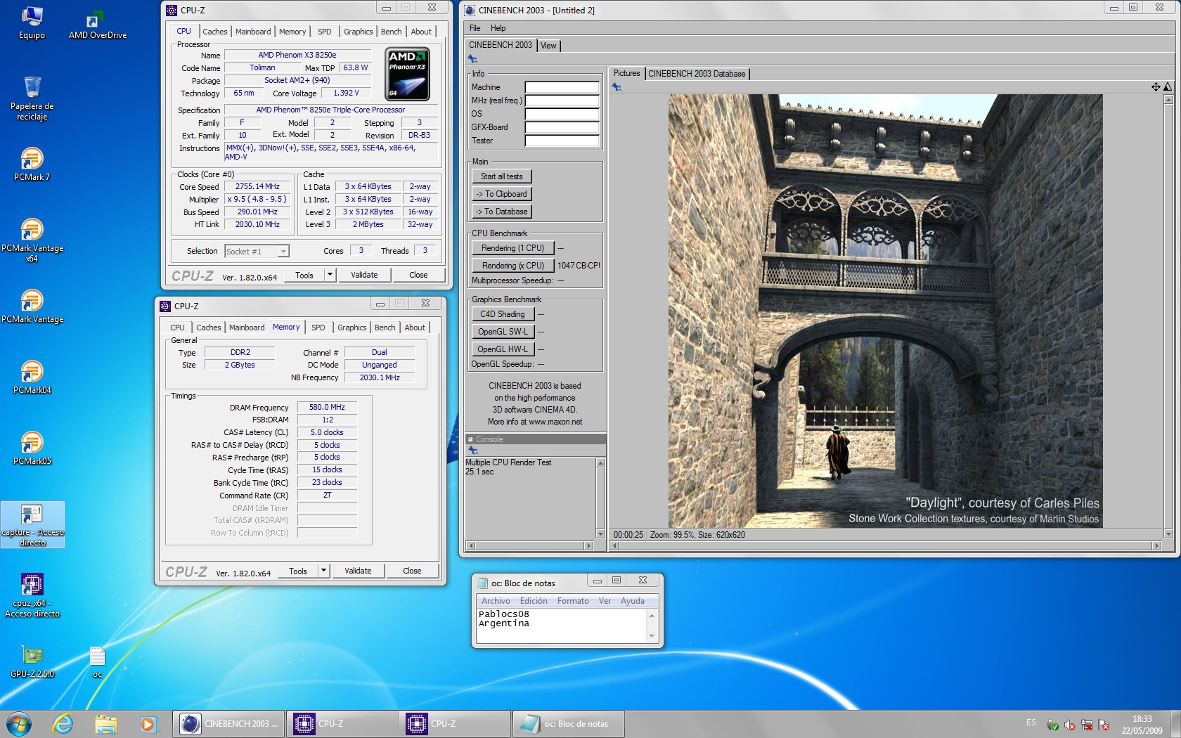Click the rendered Daylight picture
This screenshot has width=1181, height=738.
tap(885, 311)
